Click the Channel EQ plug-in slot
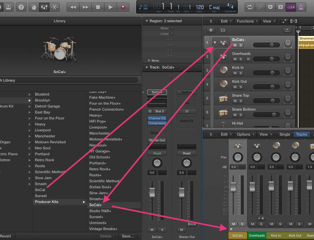The height and width of the screenshot is (240, 314). [157, 118]
